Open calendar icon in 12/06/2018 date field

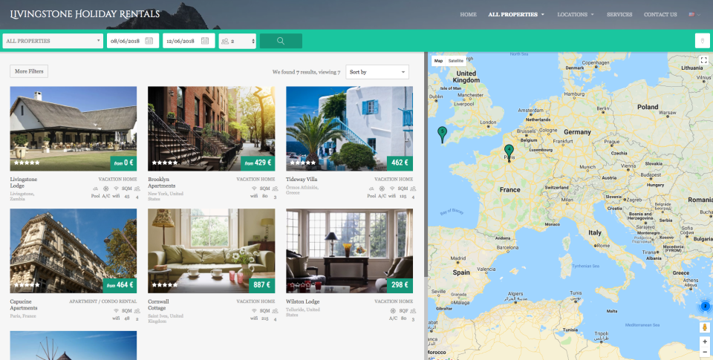pyautogui.click(x=205, y=41)
